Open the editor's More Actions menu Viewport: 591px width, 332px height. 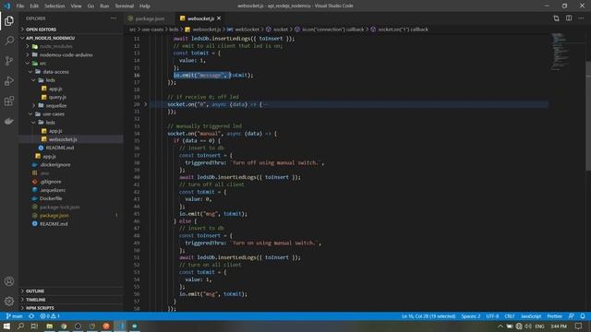tap(581, 18)
